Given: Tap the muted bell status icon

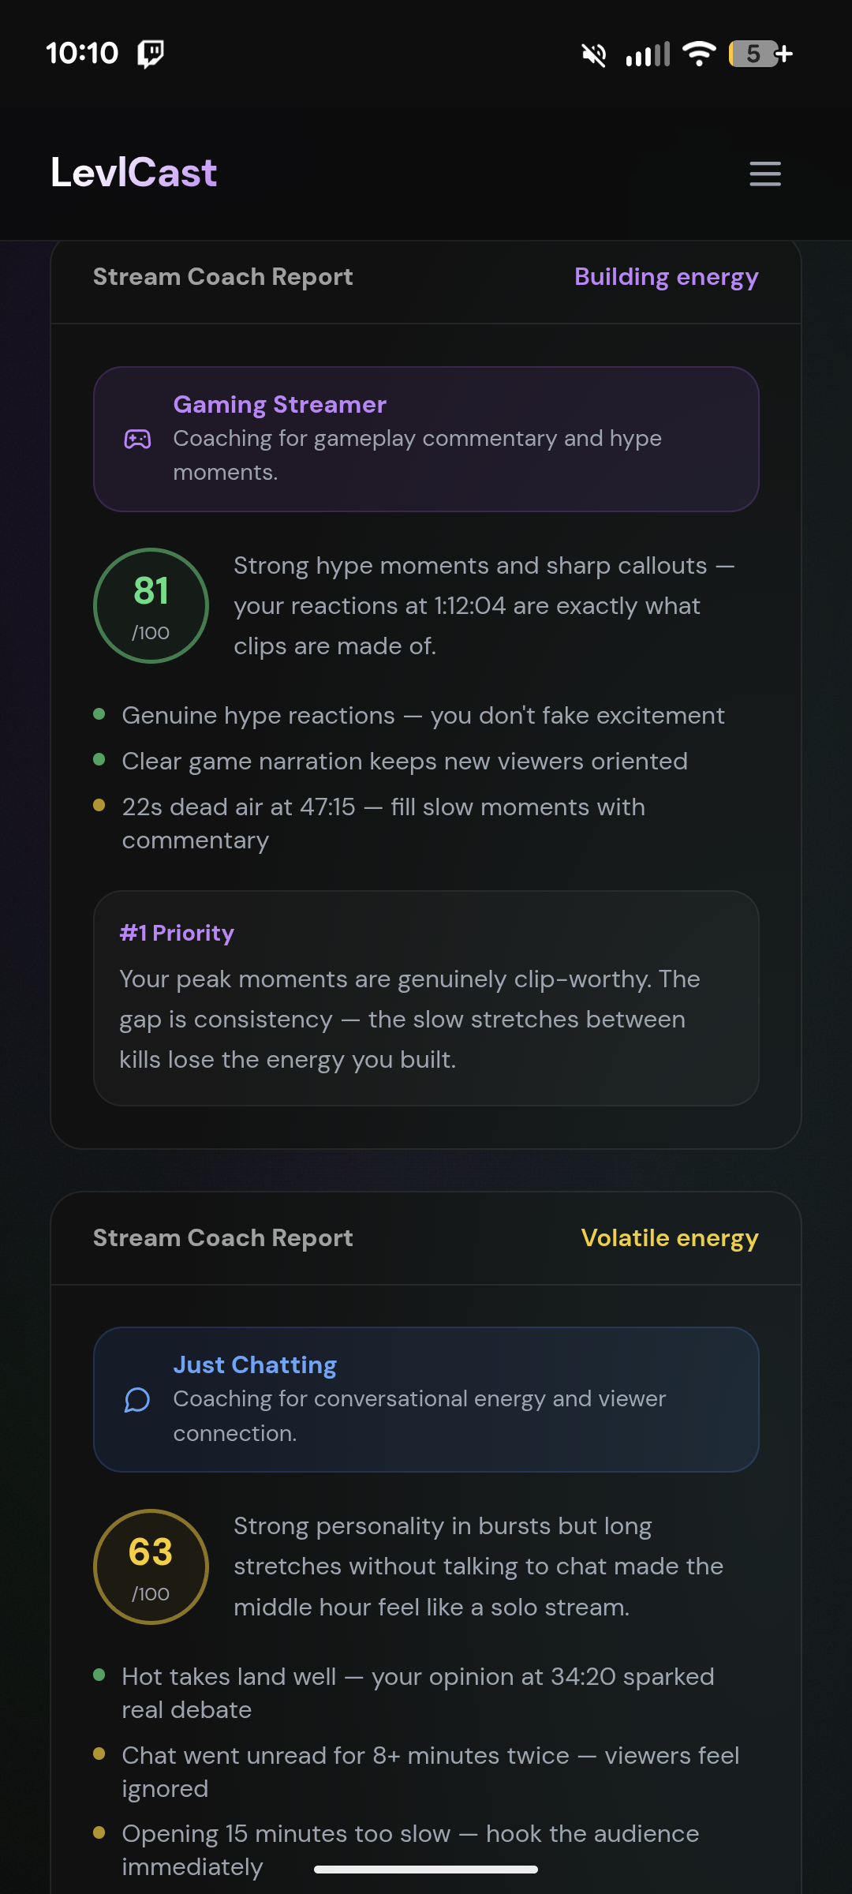Looking at the screenshot, I should pos(594,54).
